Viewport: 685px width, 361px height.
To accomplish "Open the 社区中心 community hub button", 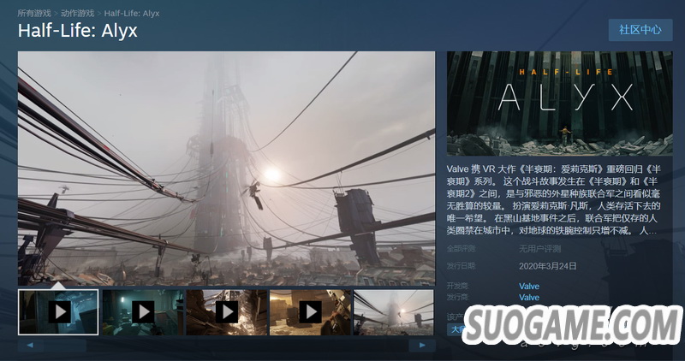I will [640, 30].
